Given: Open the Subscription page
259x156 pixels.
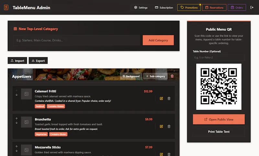Looking at the screenshot, I should [164, 7].
